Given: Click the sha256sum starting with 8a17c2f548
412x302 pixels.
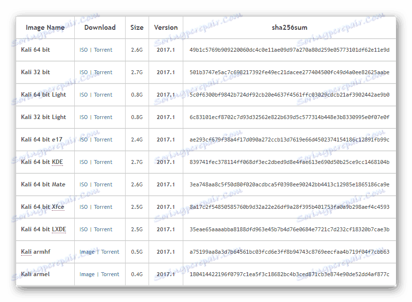Looking at the screenshot, I should point(289,207).
